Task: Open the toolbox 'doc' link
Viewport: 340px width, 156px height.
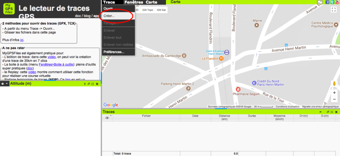Action: 30,68
